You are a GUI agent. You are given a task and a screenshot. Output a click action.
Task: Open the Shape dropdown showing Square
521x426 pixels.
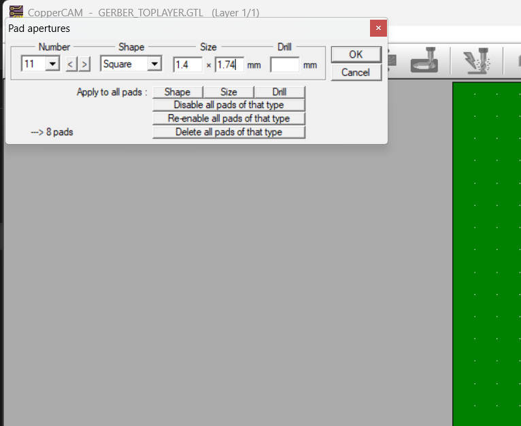[154, 64]
